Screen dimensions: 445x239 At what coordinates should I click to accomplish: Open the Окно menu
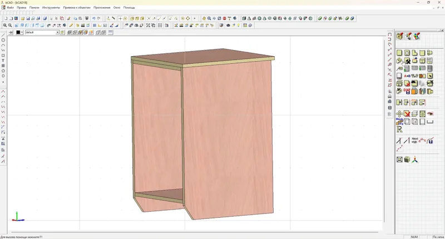point(117,8)
